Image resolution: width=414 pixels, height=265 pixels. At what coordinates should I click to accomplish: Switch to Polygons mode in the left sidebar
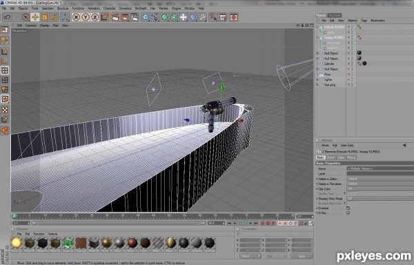pos(5,89)
